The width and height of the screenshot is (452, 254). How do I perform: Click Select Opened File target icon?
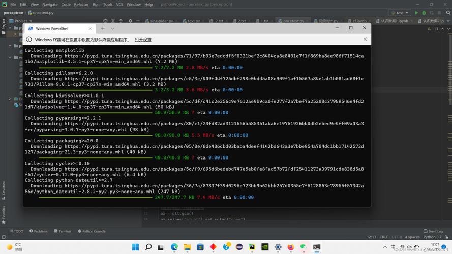point(105,21)
